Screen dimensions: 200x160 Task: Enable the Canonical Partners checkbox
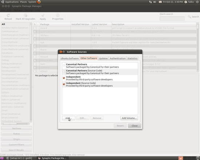[x=64, y=65]
